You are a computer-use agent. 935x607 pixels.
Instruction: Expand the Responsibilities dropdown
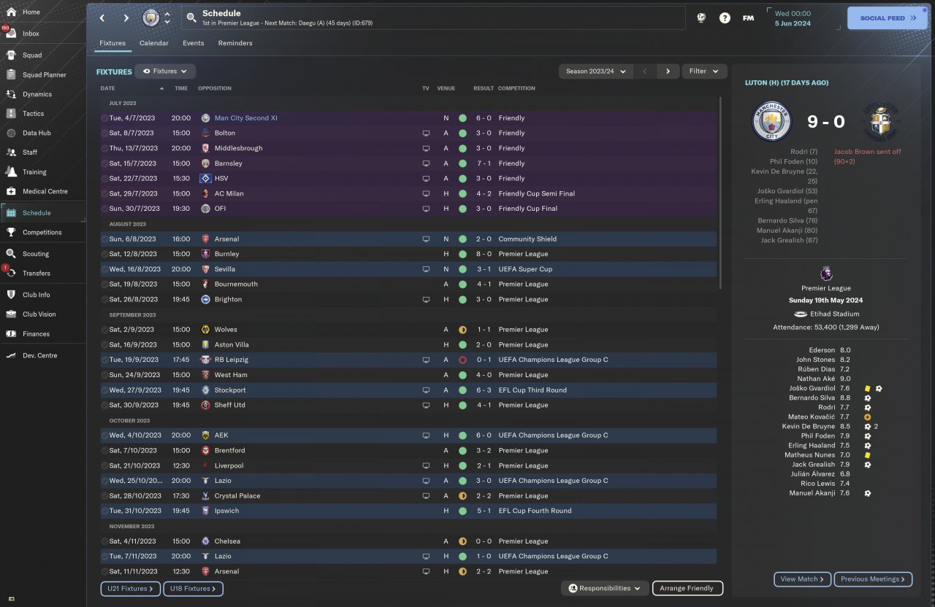tap(605, 588)
